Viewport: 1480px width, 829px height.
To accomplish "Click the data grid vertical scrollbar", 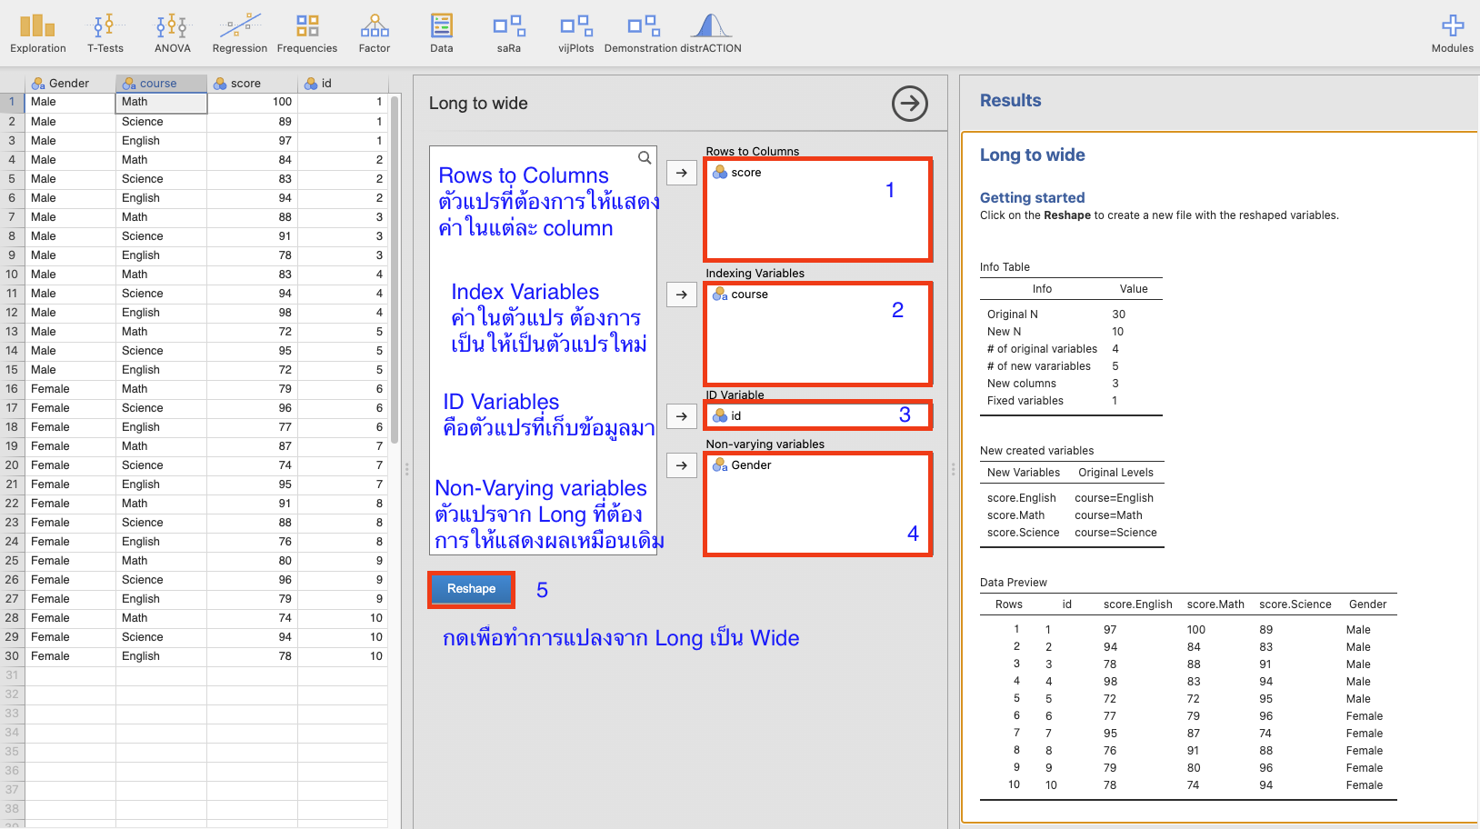I will point(395,273).
